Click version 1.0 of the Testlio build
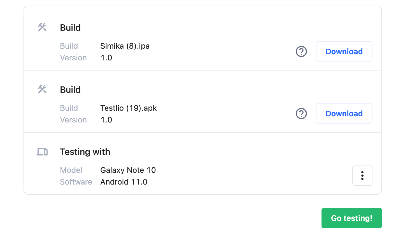Viewport: 396px width, 236px height. [106, 120]
